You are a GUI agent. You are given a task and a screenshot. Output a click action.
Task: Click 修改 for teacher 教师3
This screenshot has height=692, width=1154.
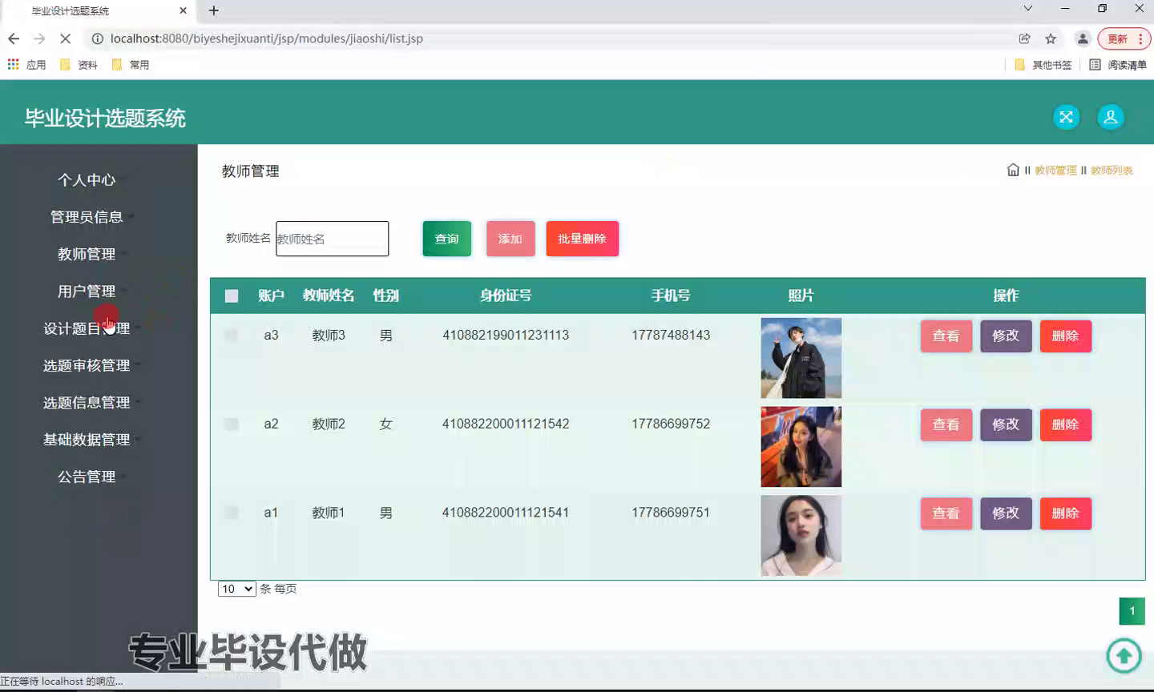(x=1007, y=336)
